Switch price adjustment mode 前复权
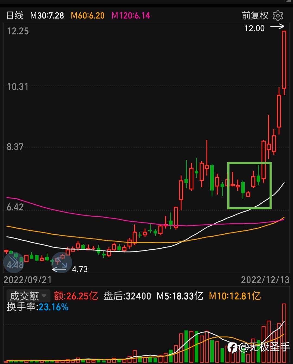The height and width of the screenshot is (364, 293). pos(255,15)
